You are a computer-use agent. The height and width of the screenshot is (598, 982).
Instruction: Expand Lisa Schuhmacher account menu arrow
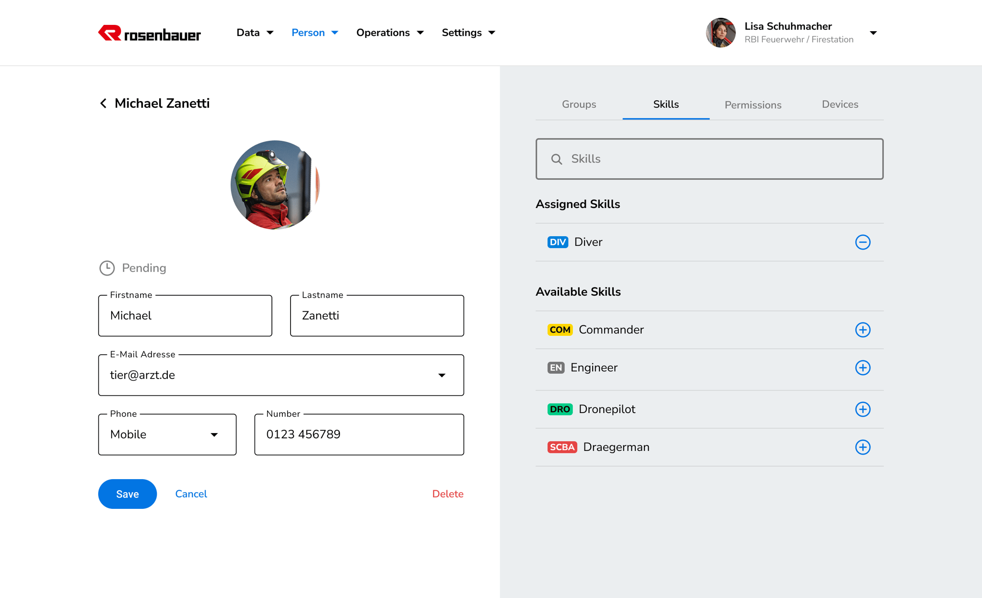click(873, 33)
